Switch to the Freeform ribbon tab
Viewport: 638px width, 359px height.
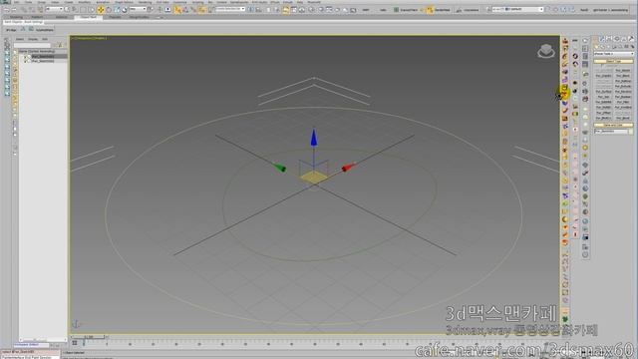coord(37,17)
